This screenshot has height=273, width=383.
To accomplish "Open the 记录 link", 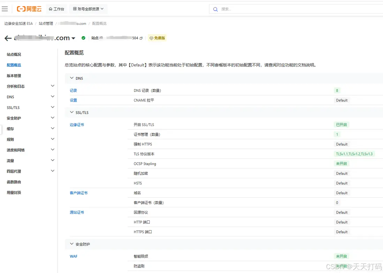I will tap(73, 91).
